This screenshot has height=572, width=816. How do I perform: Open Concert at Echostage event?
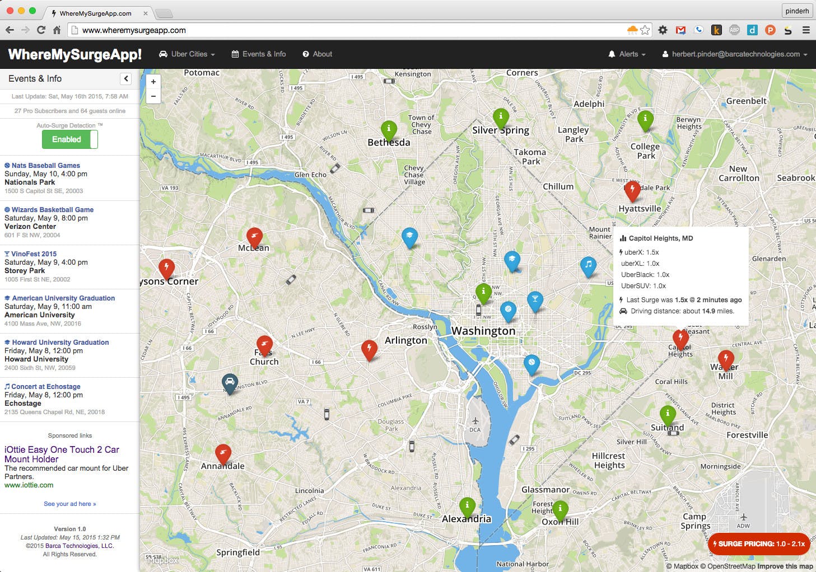coord(46,387)
